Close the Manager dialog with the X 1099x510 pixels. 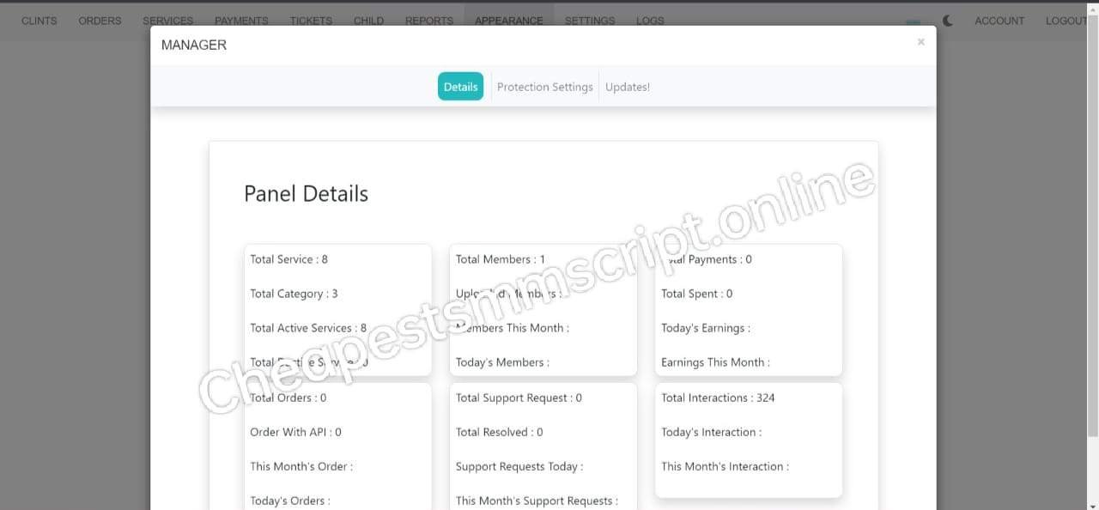[x=920, y=42]
